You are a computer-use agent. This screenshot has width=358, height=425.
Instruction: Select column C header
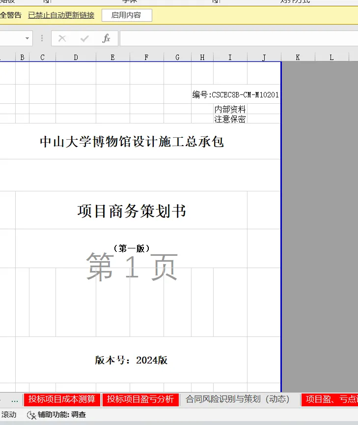(43, 57)
